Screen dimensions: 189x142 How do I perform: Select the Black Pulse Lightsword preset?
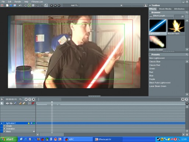click(x=160, y=83)
